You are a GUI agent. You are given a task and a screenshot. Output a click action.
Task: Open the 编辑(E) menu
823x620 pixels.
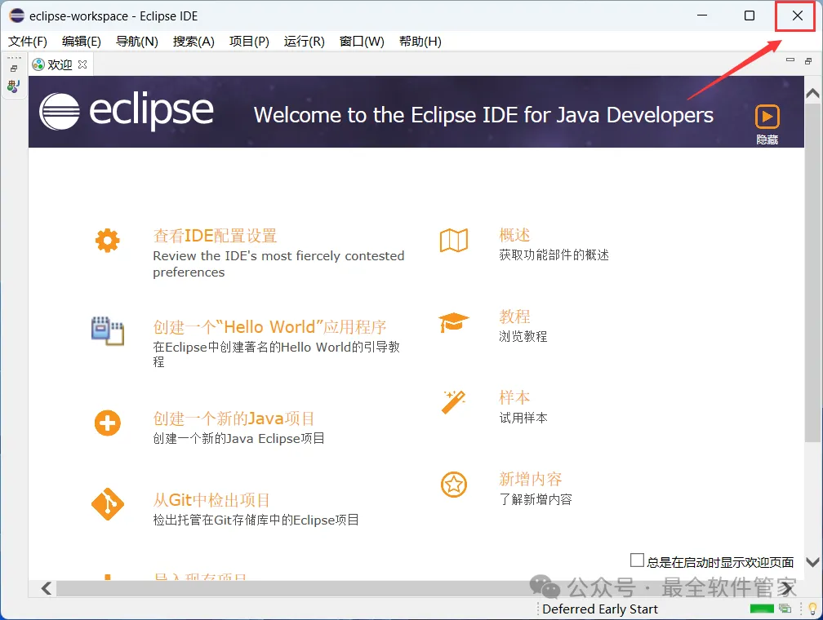(x=82, y=41)
